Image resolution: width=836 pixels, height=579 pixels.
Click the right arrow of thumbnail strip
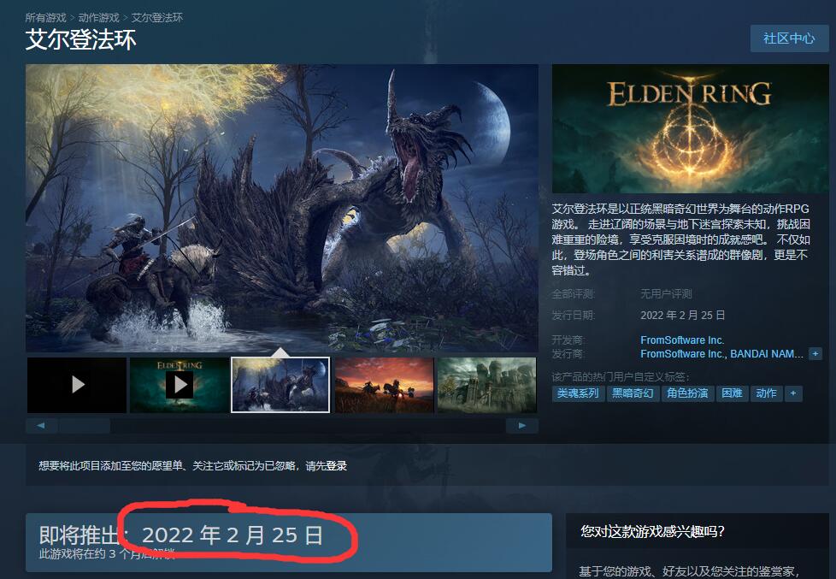[x=522, y=426]
